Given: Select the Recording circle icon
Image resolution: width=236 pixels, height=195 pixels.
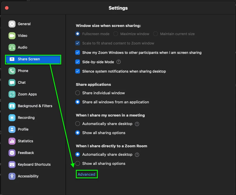Looking at the screenshot, I should (x=12, y=118).
